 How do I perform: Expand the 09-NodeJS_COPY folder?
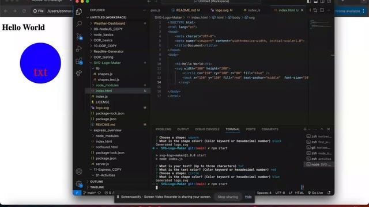pyautogui.click(x=108, y=29)
